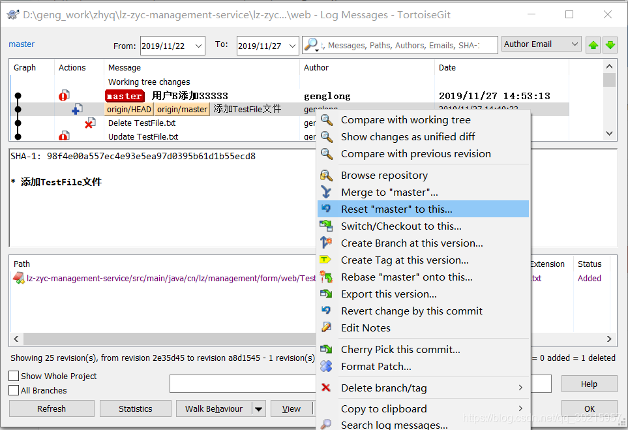
Task: Click the icon beside Compare with previous revision
Action: pos(327,154)
